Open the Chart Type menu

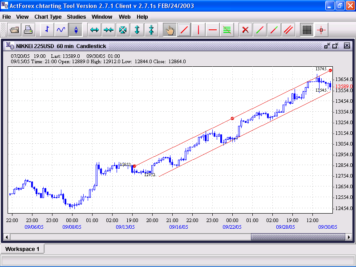point(48,17)
